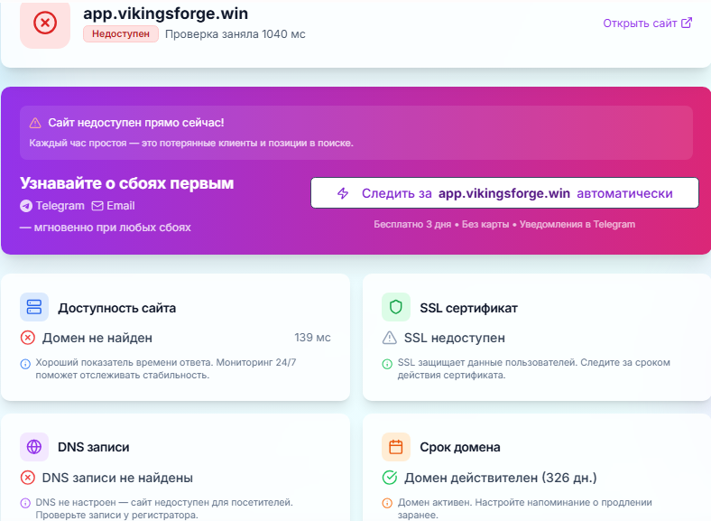Click the orange info icon in domain term card
The height and width of the screenshot is (521, 711).
tap(387, 503)
